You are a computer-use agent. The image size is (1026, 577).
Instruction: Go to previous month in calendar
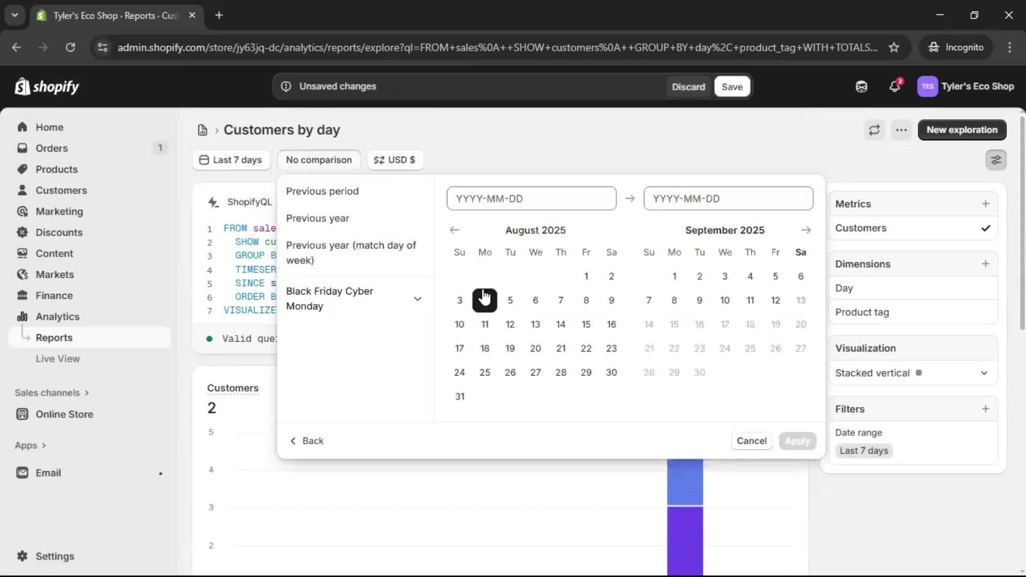pyautogui.click(x=454, y=230)
